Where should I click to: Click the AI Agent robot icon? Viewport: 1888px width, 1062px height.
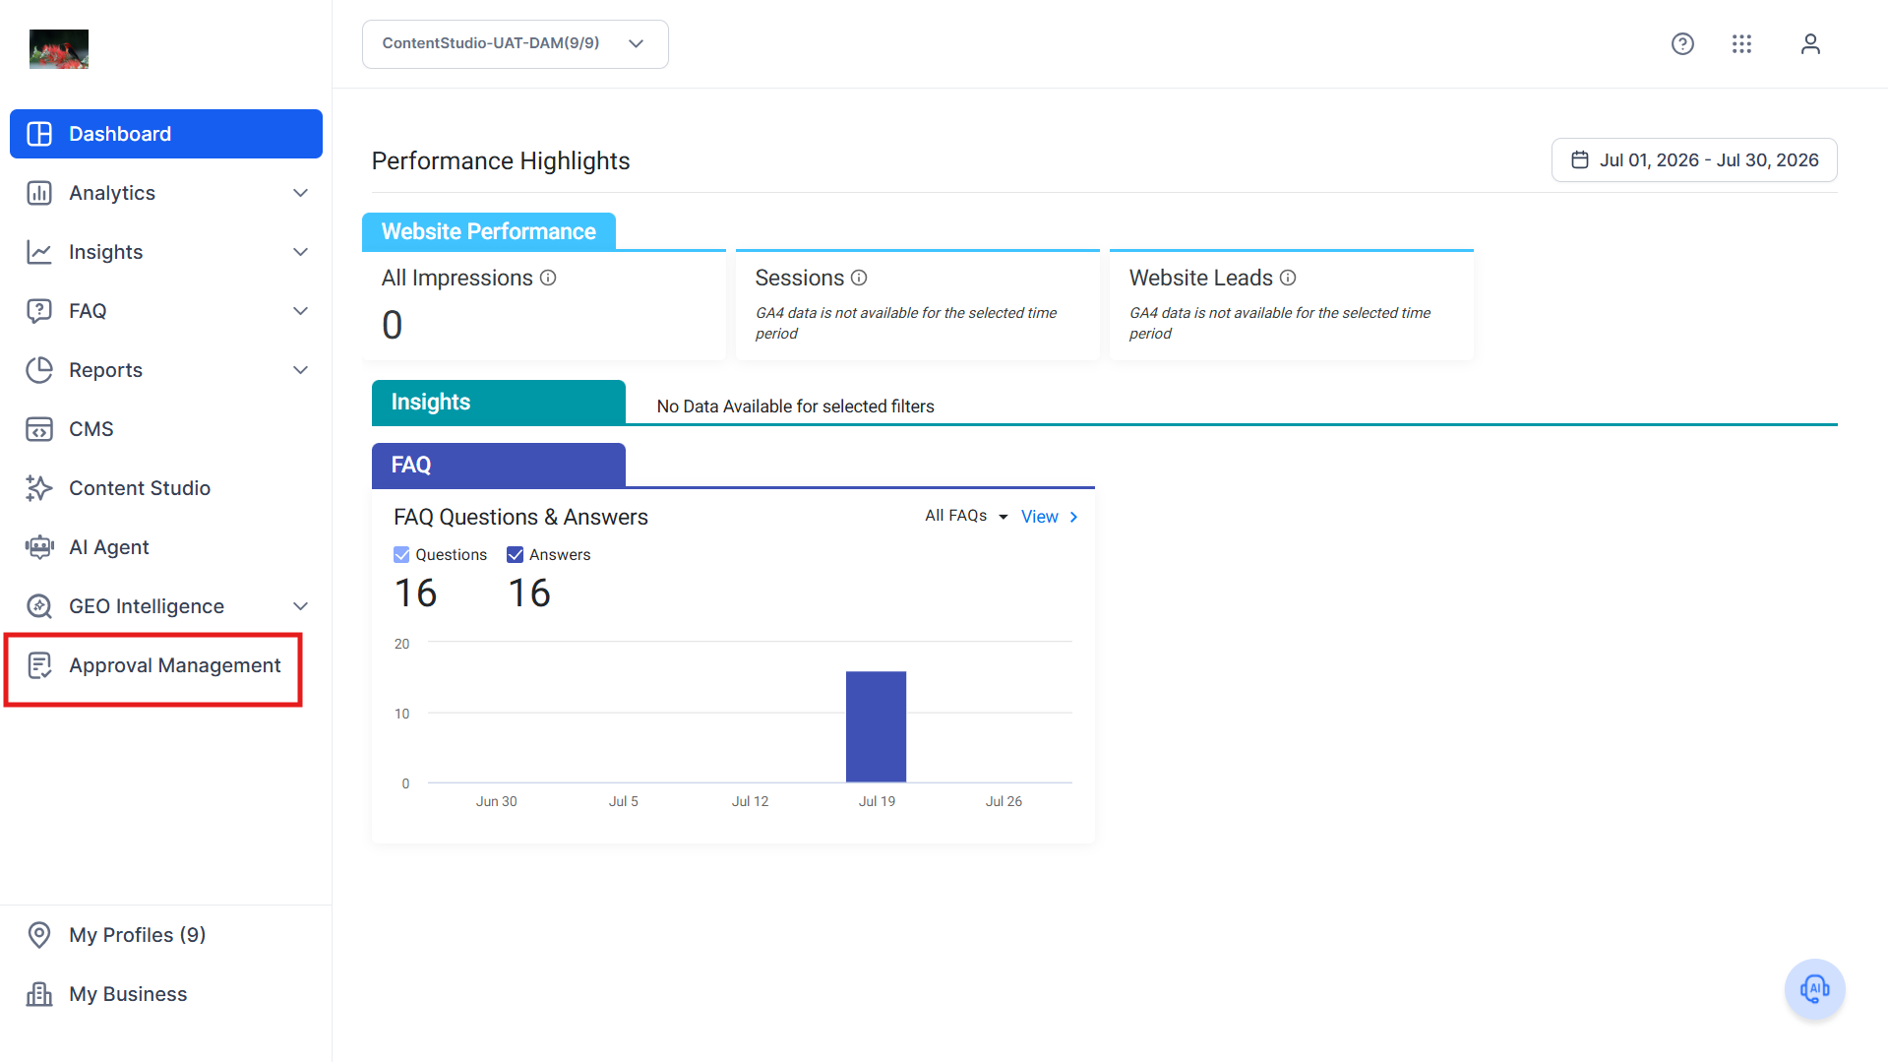tap(39, 547)
